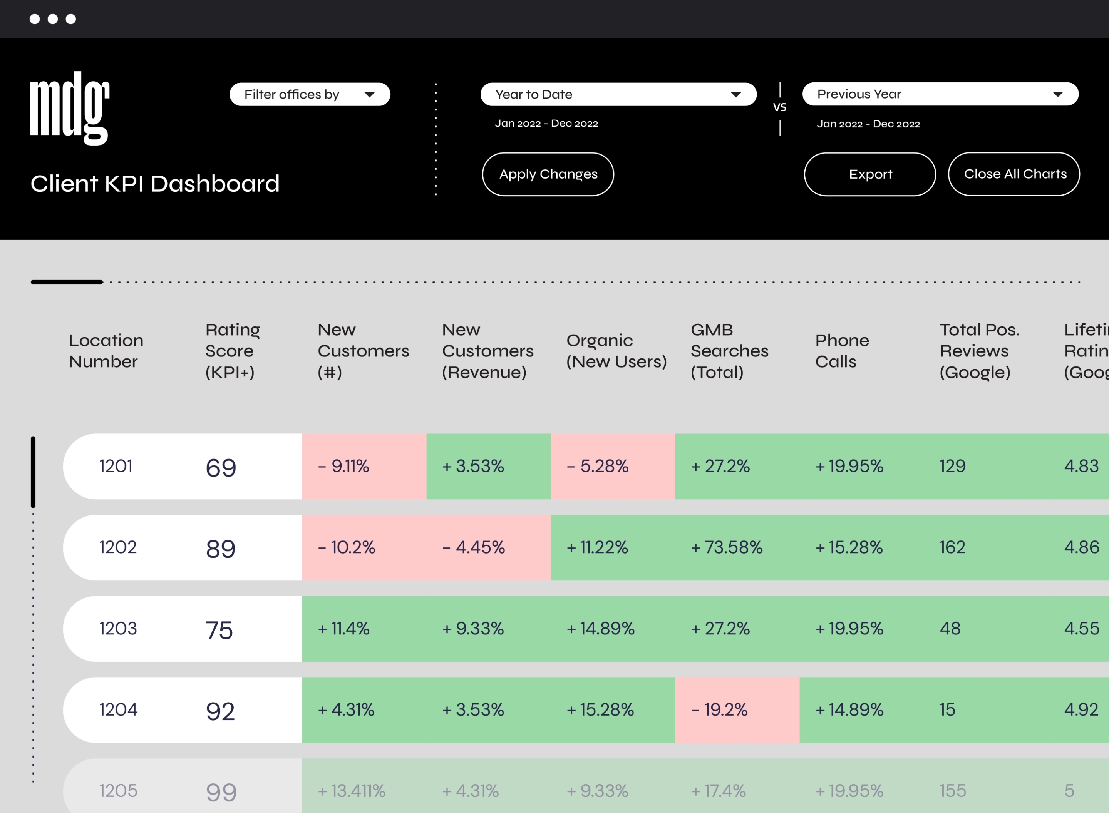Click the − 9.11% cell in row 1201
This screenshot has height=813, width=1109.
(x=364, y=466)
